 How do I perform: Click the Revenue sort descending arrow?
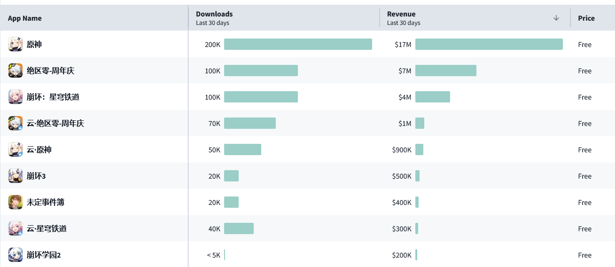[x=556, y=18]
